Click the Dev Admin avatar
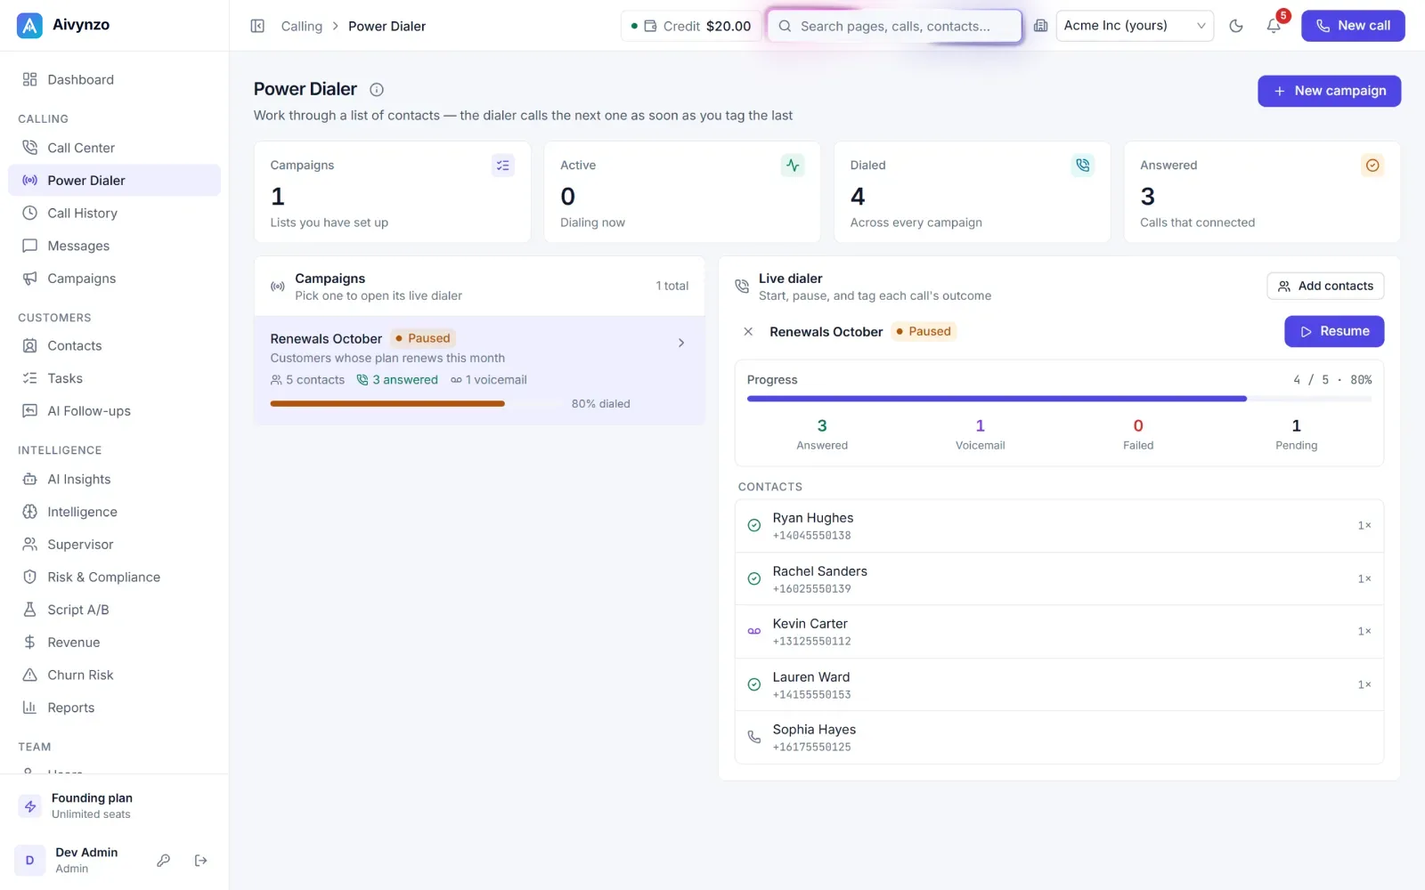The height and width of the screenshot is (890, 1425). tap(29, 861)
